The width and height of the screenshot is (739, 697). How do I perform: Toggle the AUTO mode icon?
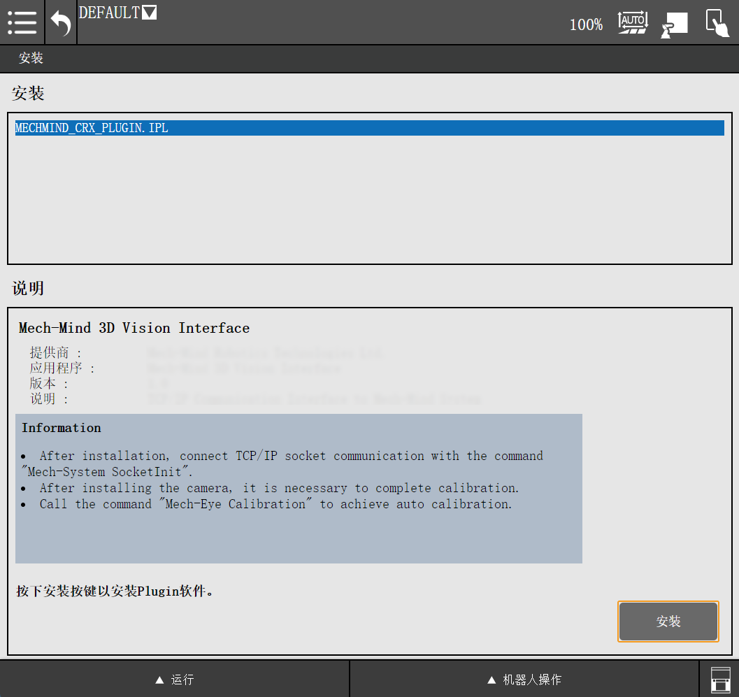pos(633,22)
